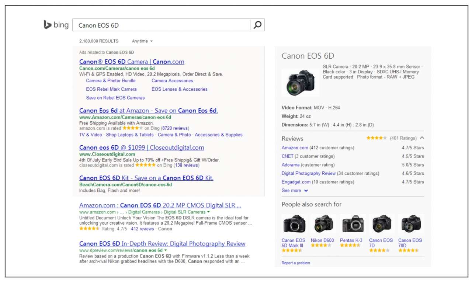This screenshot has height=281, width=472.
Task: Collapse the Reviews section chevron
Action: pyautogui.click(x=422, y=138)
